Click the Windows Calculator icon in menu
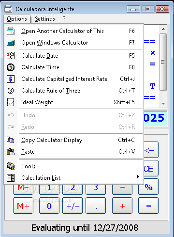 11,43
